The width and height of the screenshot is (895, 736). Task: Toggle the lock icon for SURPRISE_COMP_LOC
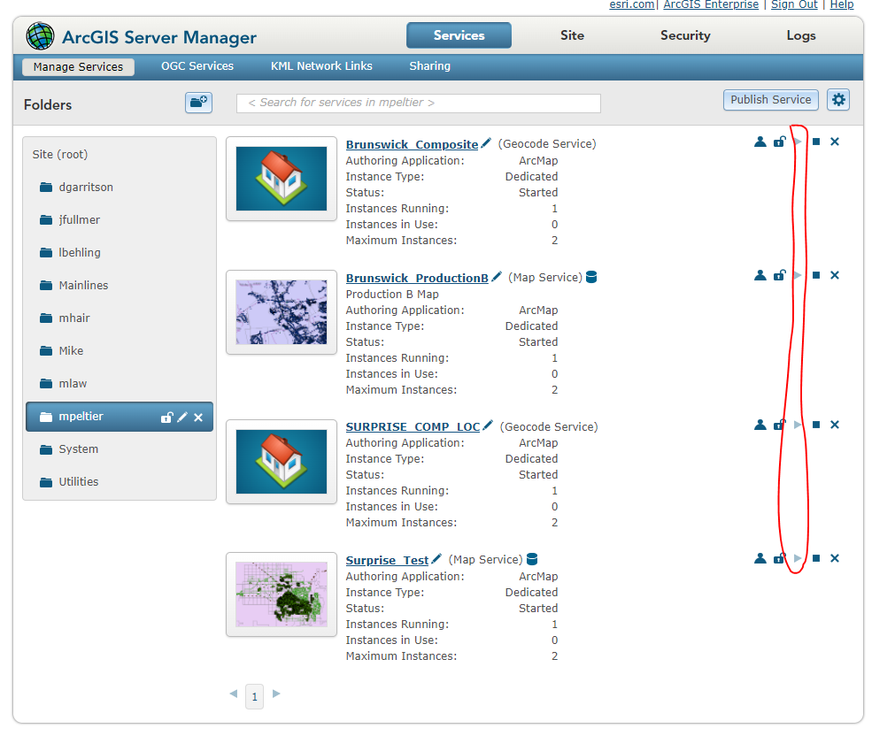(x=780, y=425)
